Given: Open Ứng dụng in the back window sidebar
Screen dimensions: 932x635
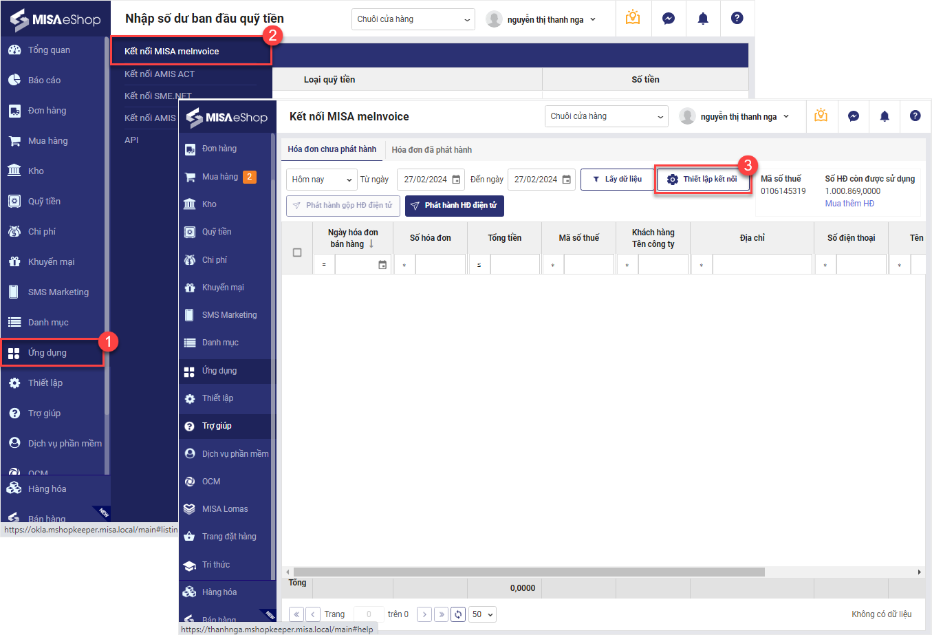Looking at the screenshot, I should coord(52,353).
